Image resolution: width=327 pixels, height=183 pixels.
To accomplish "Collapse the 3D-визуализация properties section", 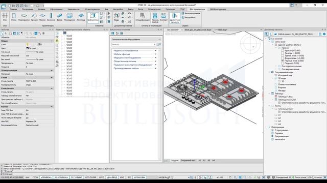I will [52, 71].
